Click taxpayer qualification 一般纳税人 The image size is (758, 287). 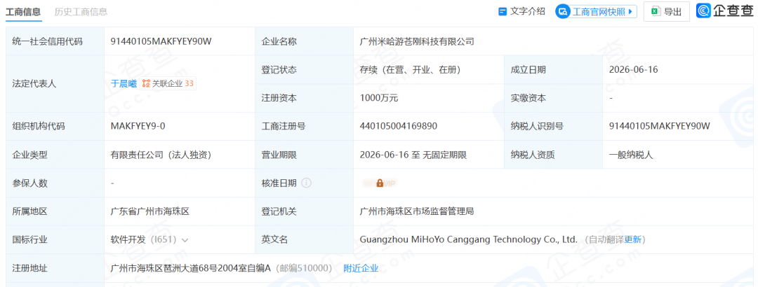(632, 155)
